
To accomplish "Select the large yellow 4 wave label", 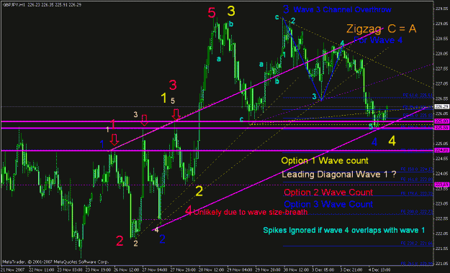I will [x=392, y=141].
